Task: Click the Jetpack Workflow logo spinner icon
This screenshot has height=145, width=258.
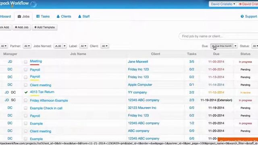Action: click(33, 4)
